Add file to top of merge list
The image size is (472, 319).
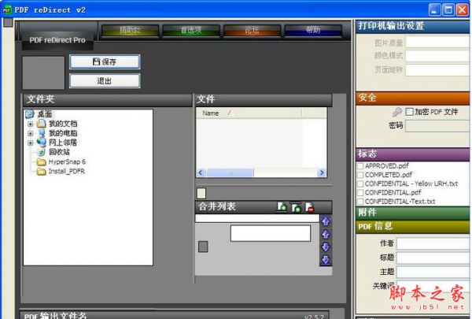(296, 207)
